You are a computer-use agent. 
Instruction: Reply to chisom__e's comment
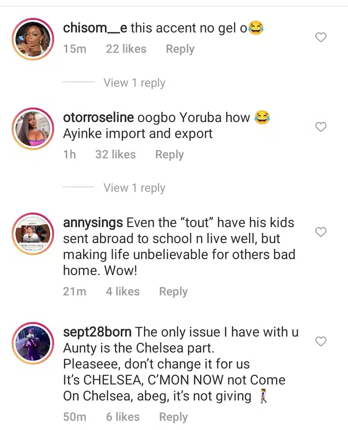tap(180, 49)
